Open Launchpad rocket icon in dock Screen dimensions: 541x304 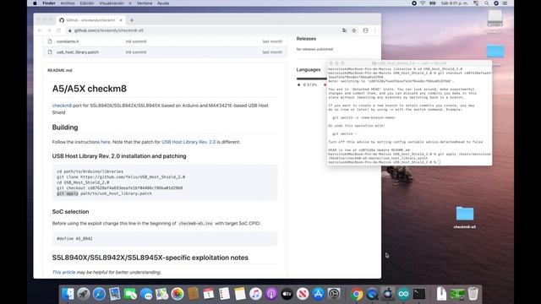point(84,294)
